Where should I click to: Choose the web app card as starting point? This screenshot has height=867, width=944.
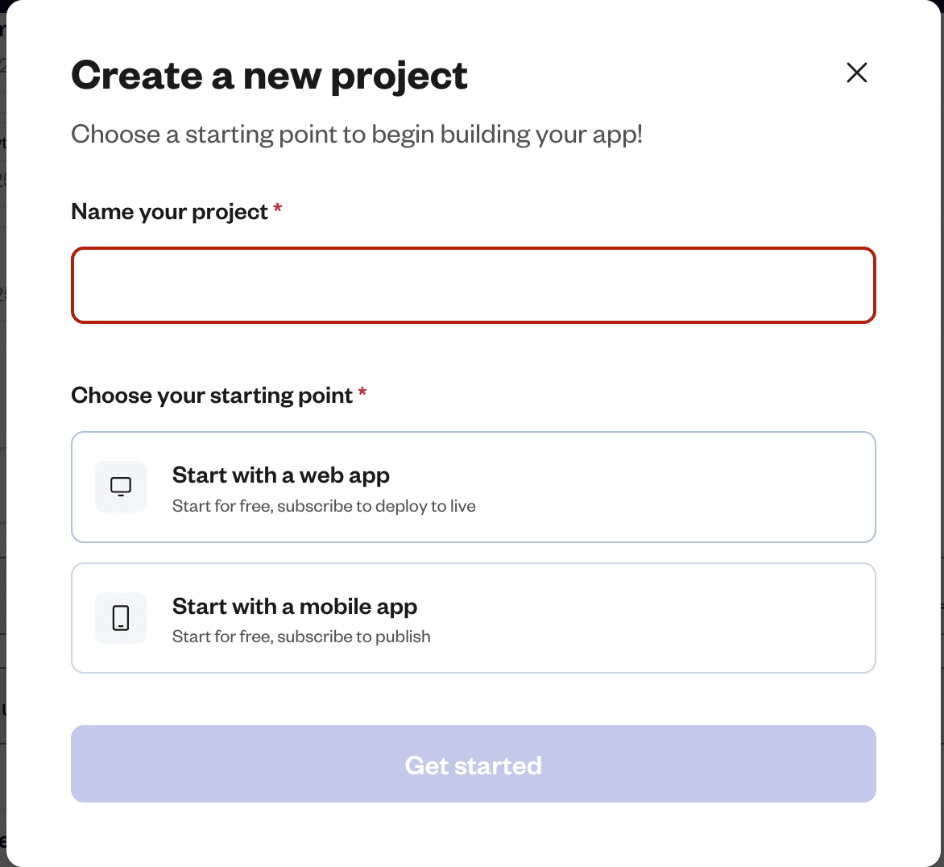tap(473, 487)
